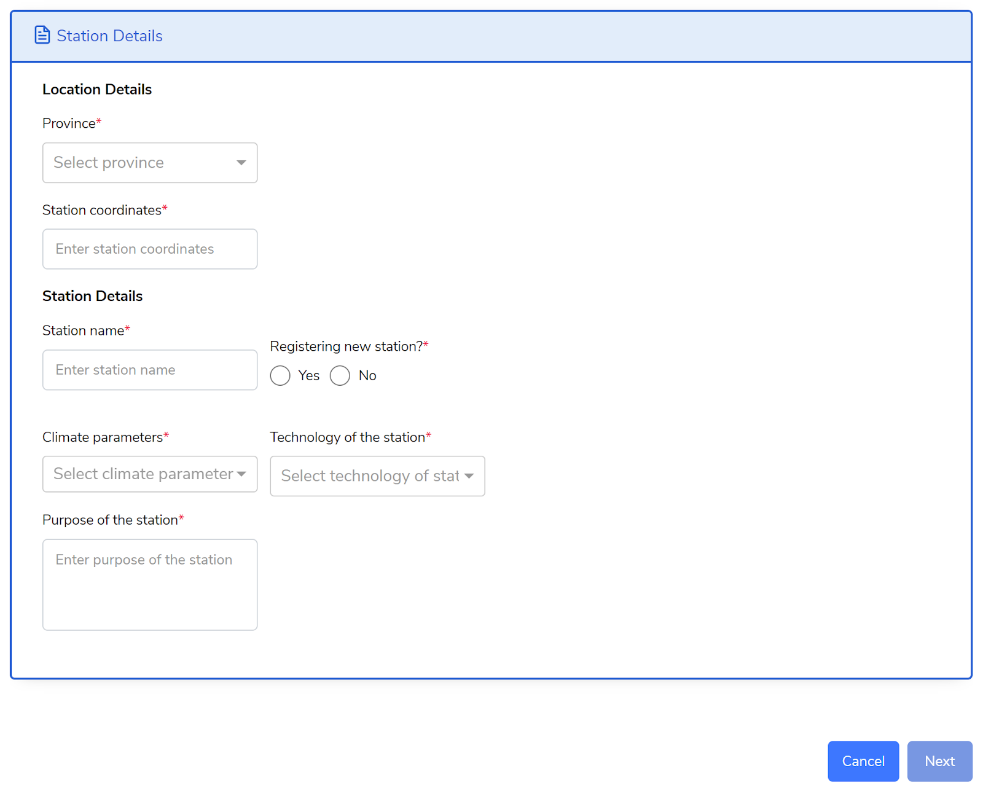
Task: Select No for Registering new station
Action: pos(340,375)
